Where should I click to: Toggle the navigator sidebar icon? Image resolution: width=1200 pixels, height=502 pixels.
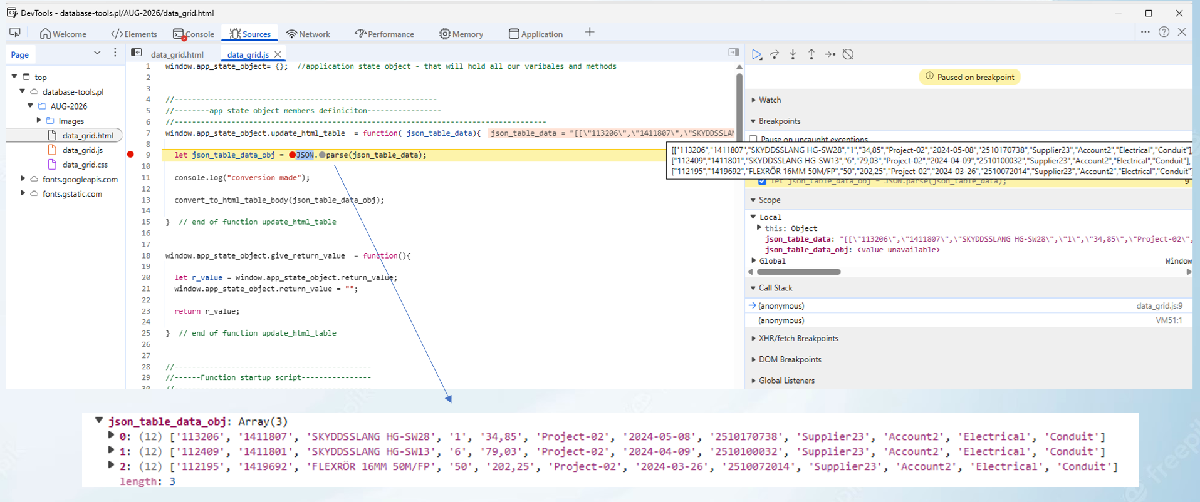pos(136,53)
